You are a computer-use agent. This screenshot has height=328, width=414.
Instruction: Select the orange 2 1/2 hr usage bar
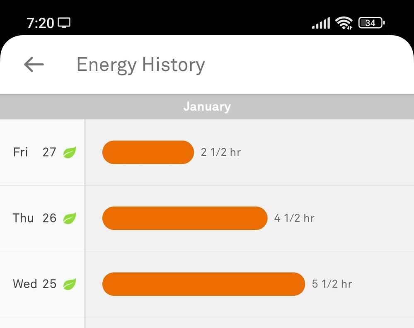tap(148, 152)
